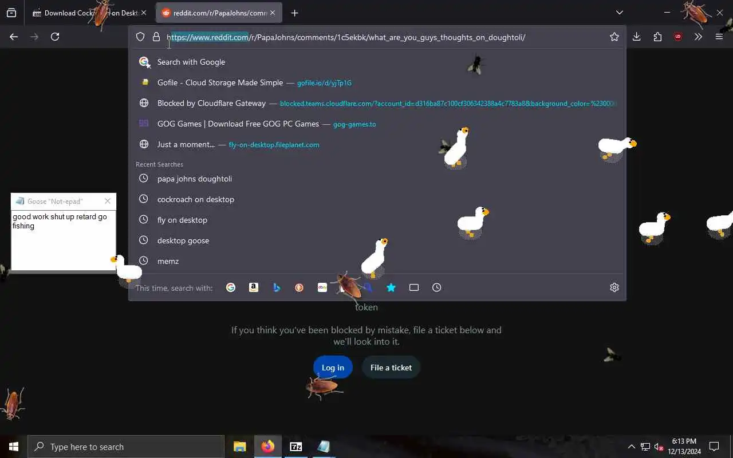Click the Log in button
The width and height of the screenshot is (733, 458).
333,368
